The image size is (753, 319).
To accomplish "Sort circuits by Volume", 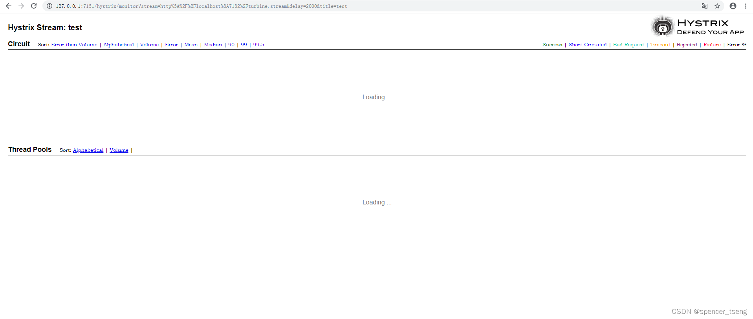I will coord(149,45).
